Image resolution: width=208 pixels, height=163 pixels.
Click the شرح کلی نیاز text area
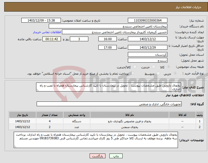tap(109, 87)
